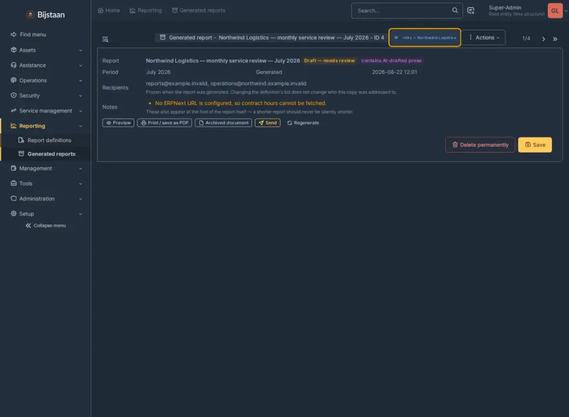Click the GL user avatar

pos(555,11)
